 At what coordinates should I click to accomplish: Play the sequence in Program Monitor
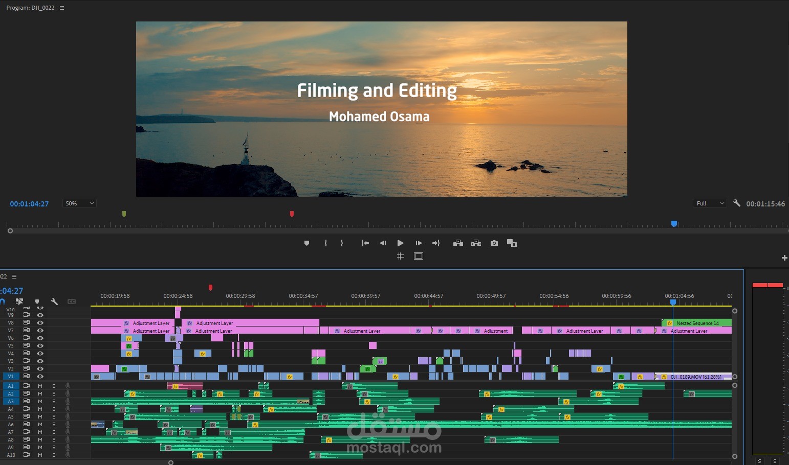click(401, 243)
